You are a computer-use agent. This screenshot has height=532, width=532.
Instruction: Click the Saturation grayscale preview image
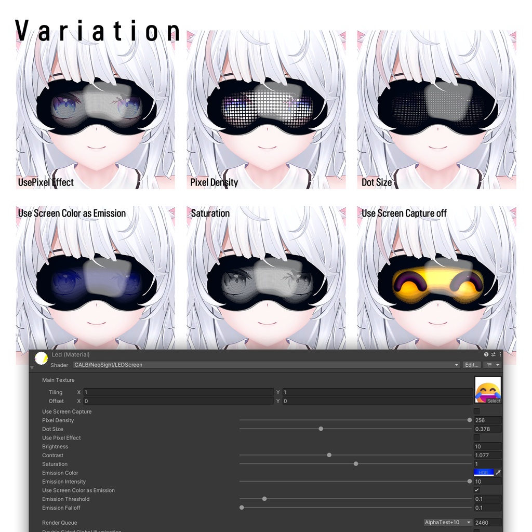click(266, 278)
